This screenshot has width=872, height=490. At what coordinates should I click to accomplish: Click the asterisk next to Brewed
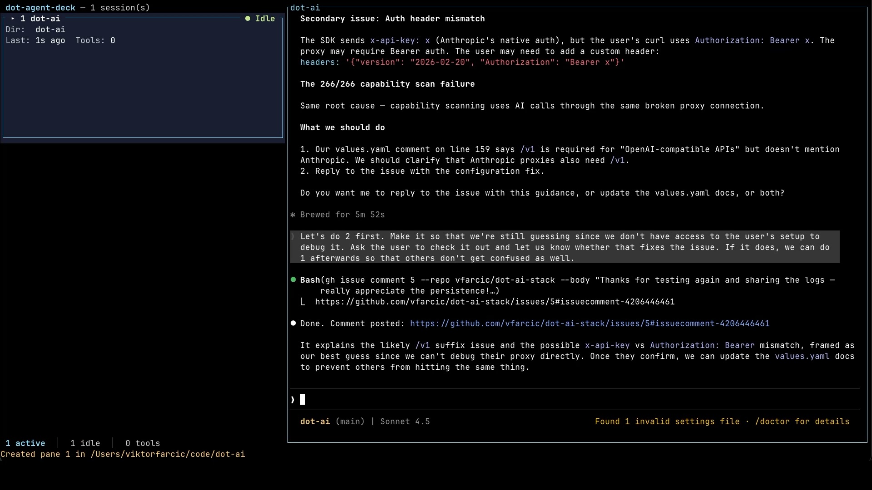coord(293,215)
